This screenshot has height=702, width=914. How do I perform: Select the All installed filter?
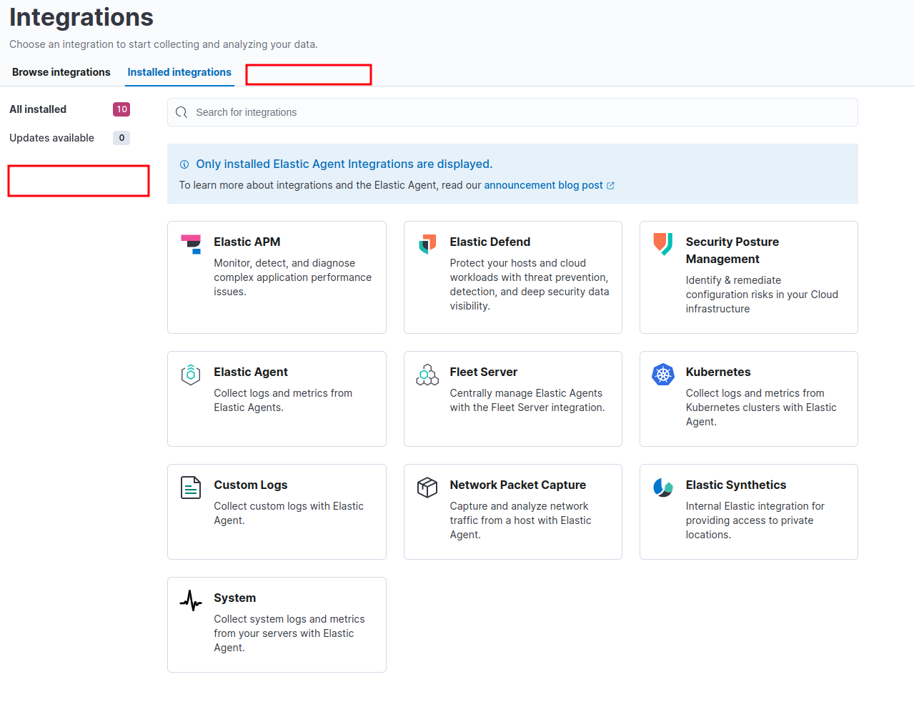(x=37, y=109)
